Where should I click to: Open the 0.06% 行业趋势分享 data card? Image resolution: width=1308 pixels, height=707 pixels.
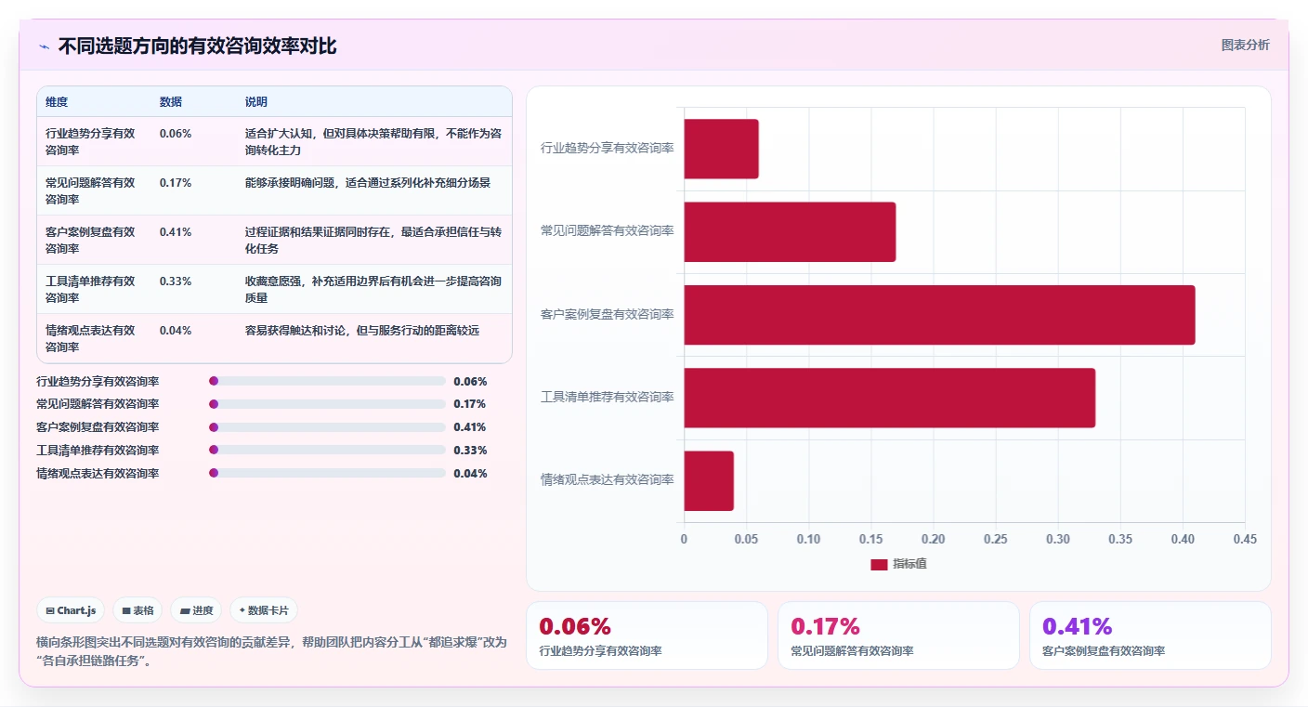pos(647,635)
